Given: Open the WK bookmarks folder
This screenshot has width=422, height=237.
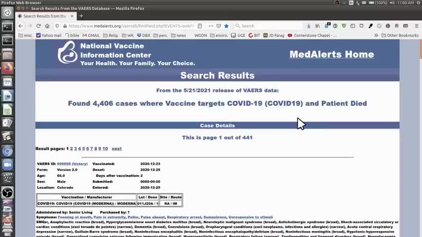Looking at the screenshot, I should pos(128,35).
